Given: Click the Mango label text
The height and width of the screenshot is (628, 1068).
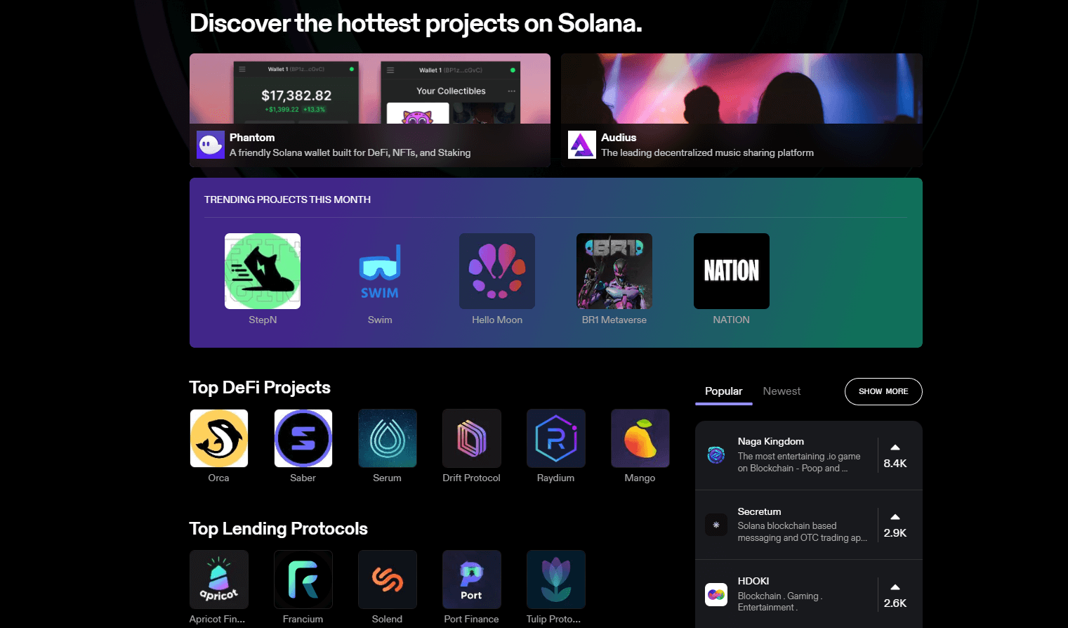Looking at the screenshot, I should pyautogui.click(x=640, y=478).
